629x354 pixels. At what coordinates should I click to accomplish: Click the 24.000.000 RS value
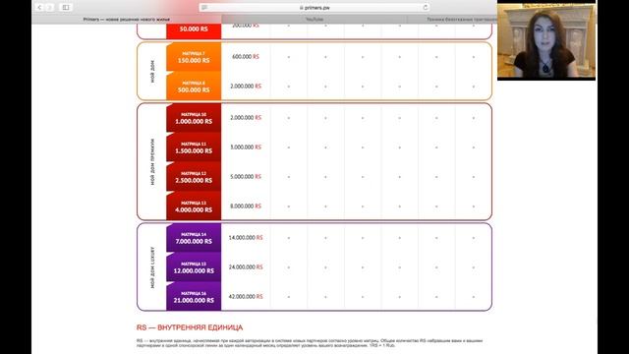click(x=246, y=266)
